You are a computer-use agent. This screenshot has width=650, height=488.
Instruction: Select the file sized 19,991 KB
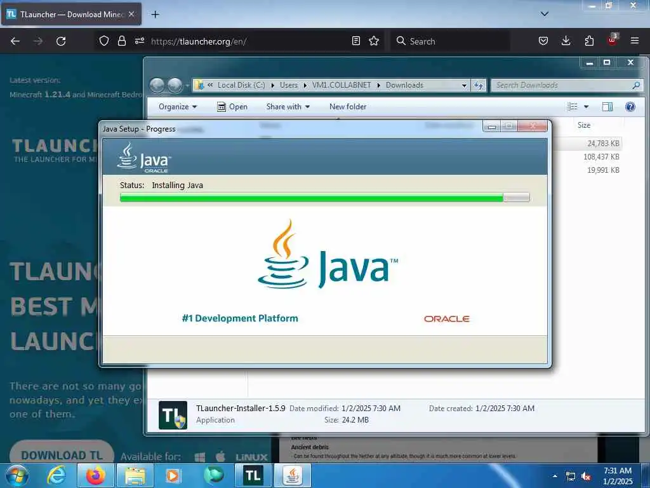tap(603, 170)
